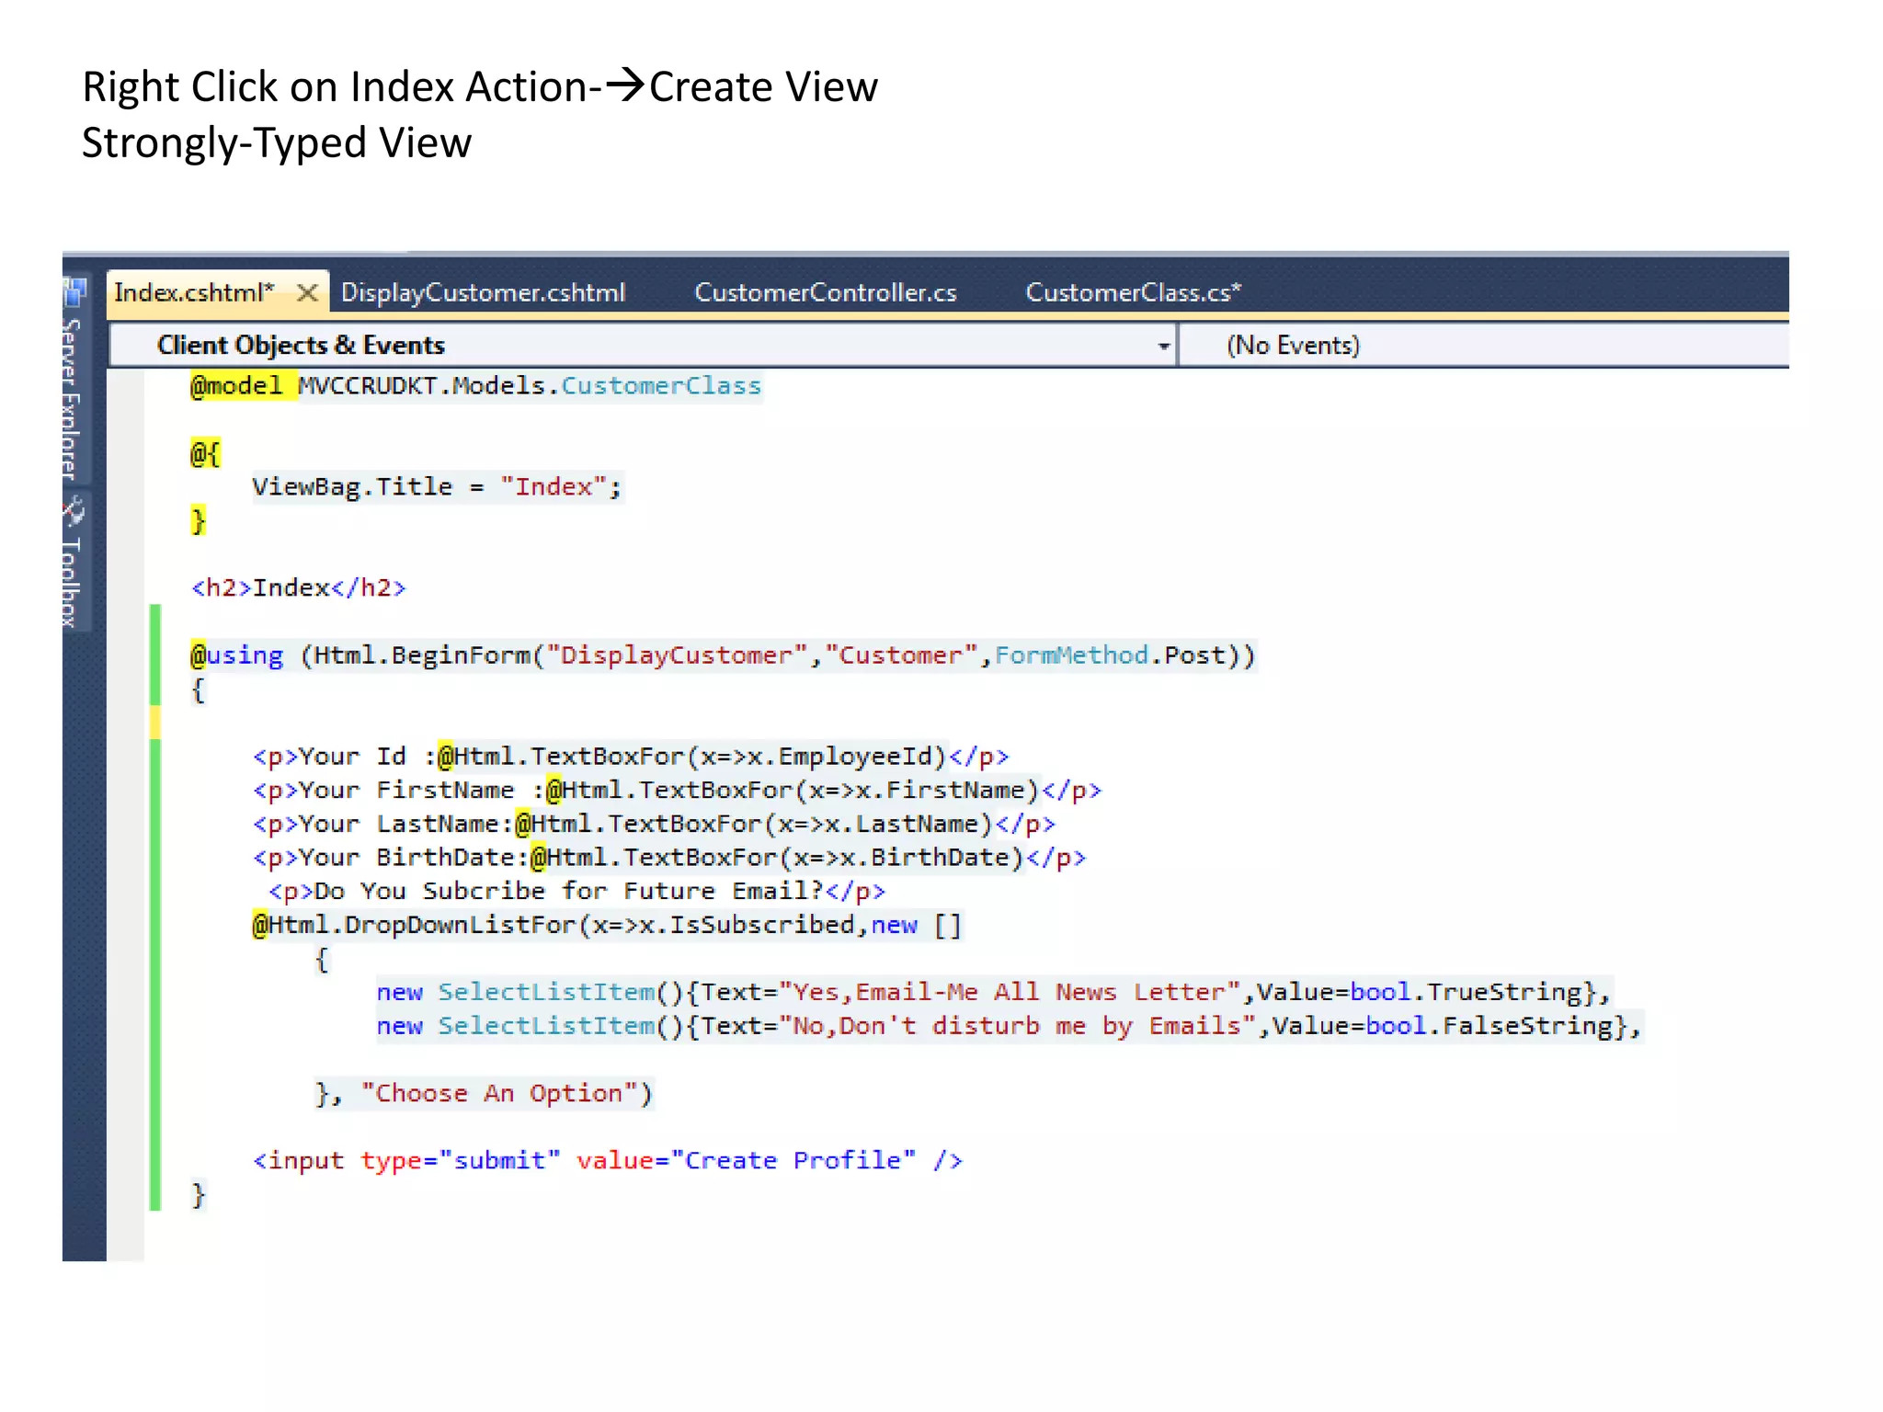This screenshot has height=1412, width=1883.
Task: Click the h2 Index heading line
Action: pos(298,588)
